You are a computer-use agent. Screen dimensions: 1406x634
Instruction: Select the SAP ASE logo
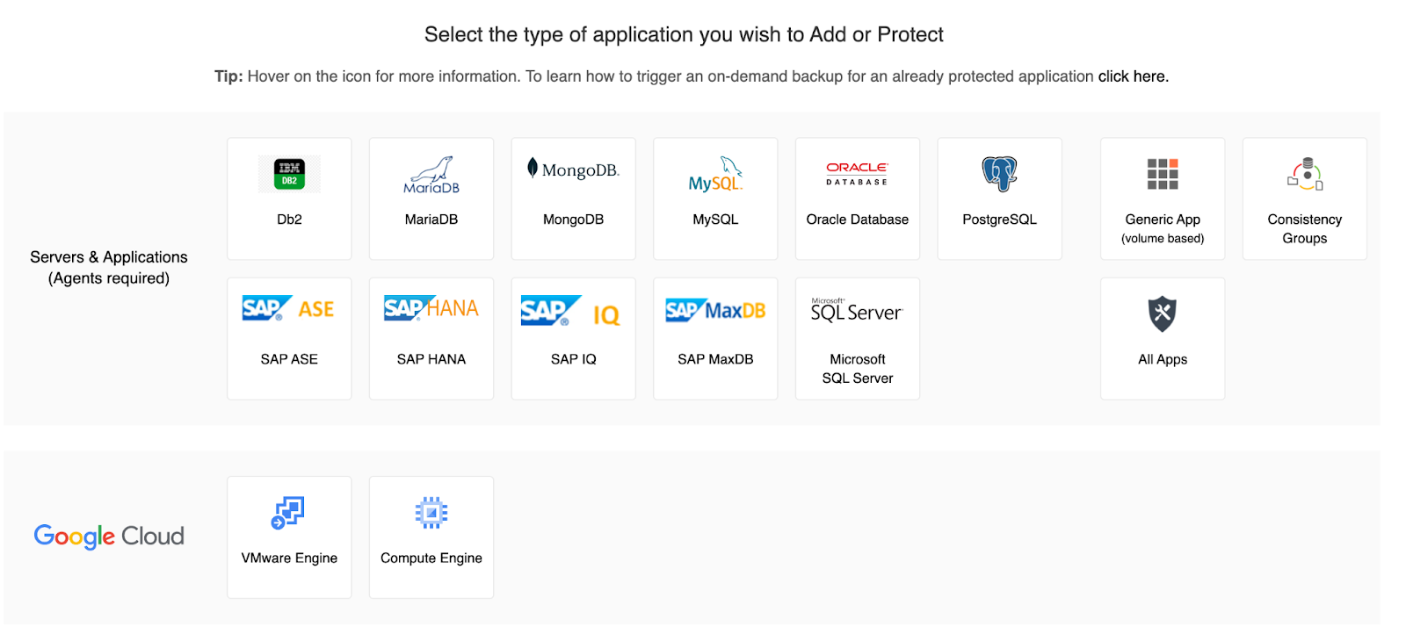click(x=289, y=309)
